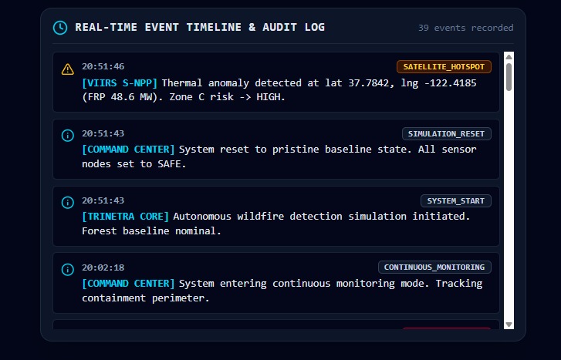Click the info icon on SIMULATION_RESET entry
This screenshot has width=561, height=360.
(68, 136)
